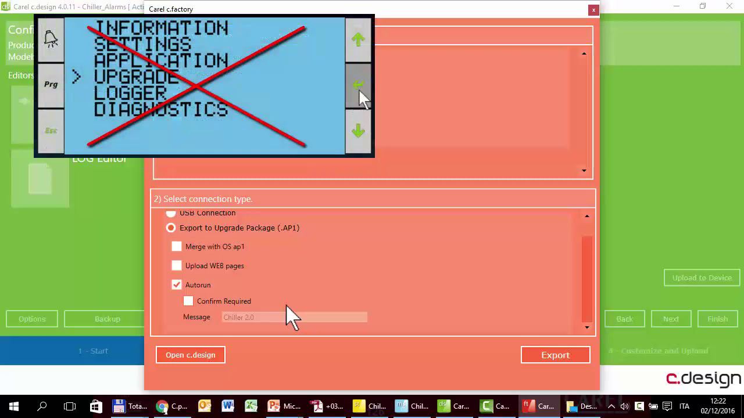
Task: Enable Confirm Required checkbox
Action: click(x=188, y=301)
